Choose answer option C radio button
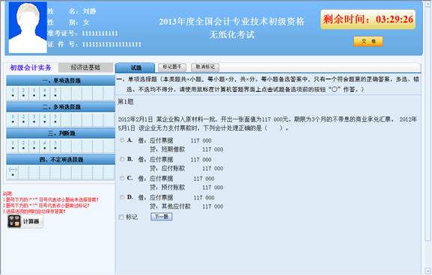This screenshot has width=432, height=275. point(122,178)
